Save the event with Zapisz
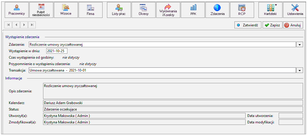The height and width of the screenshot is (136, 308). click(x=272, y=25)
